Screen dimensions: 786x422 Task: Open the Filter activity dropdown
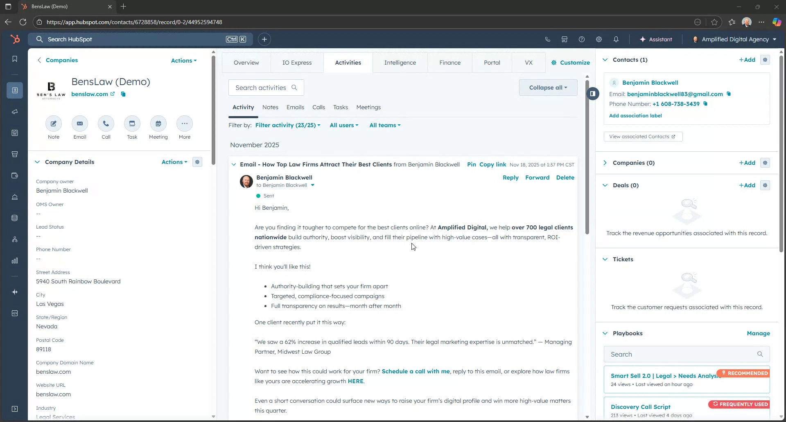tap(288, 125)
